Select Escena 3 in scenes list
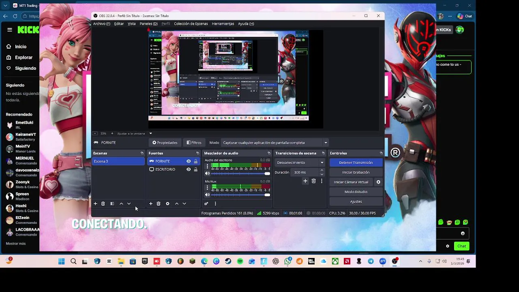 point(118,161)
